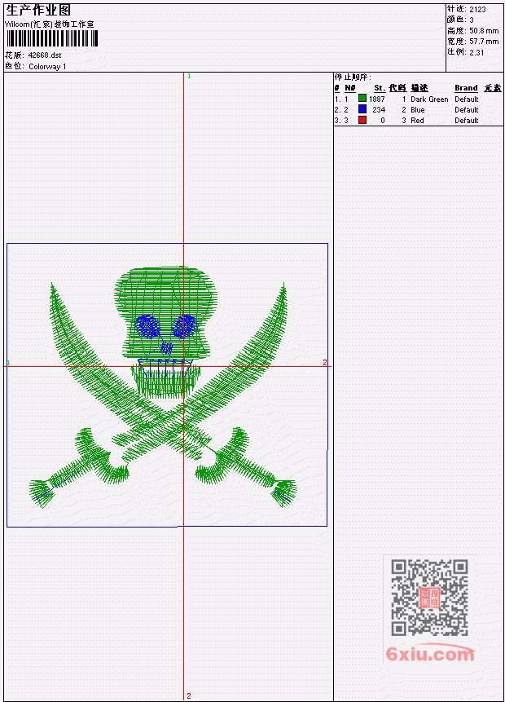This screenshot has width=505, height=702.
Task: Select the width value 57.7 mm
Action: click(x=484, y=42)
